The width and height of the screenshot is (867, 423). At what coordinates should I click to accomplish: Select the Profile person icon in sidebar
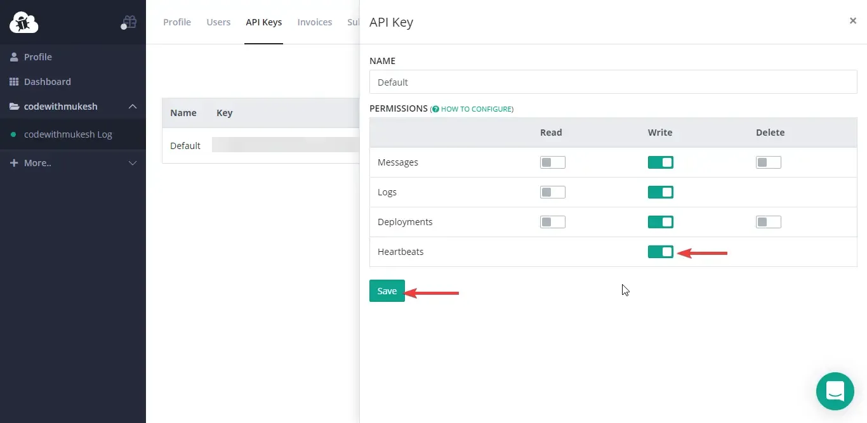point(14,56)
